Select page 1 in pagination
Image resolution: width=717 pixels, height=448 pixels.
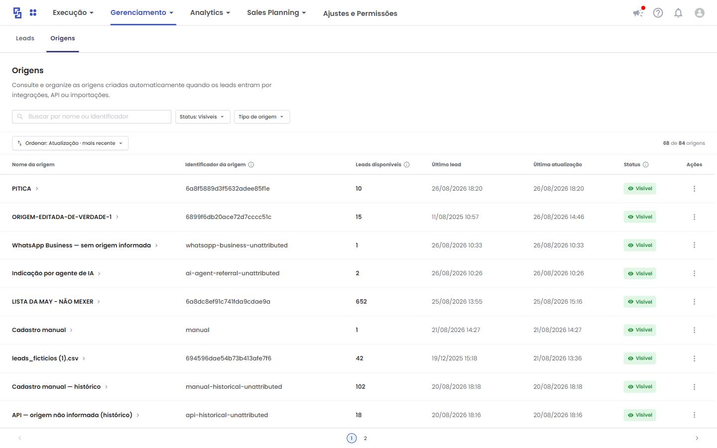coord(352,438)
